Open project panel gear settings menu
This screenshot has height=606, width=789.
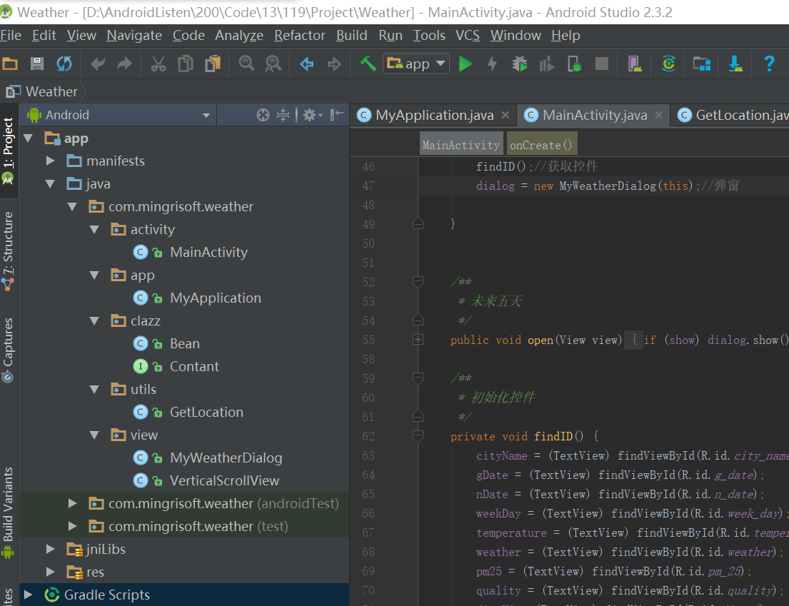pos(312,115)
